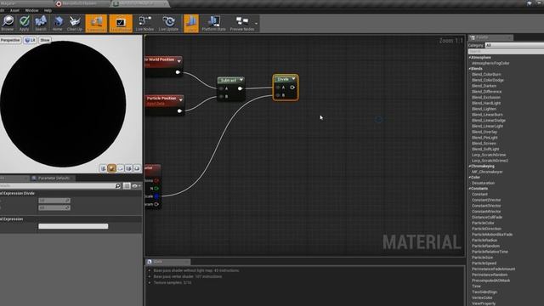The image size is (544, 306).
Task: Toggle the Live Preview toolbar button
Action: pos(121,23)
